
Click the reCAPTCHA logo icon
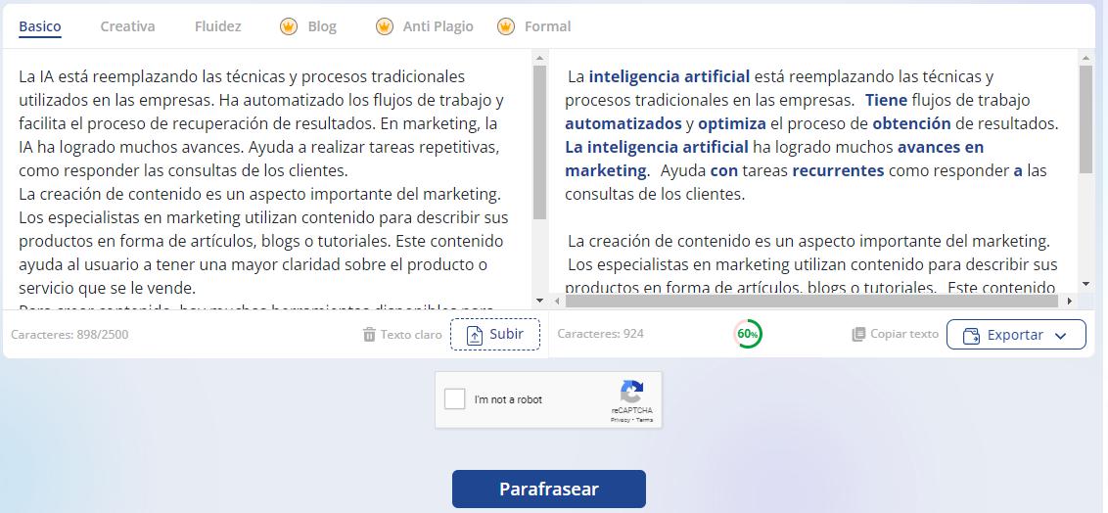[631, 393]
